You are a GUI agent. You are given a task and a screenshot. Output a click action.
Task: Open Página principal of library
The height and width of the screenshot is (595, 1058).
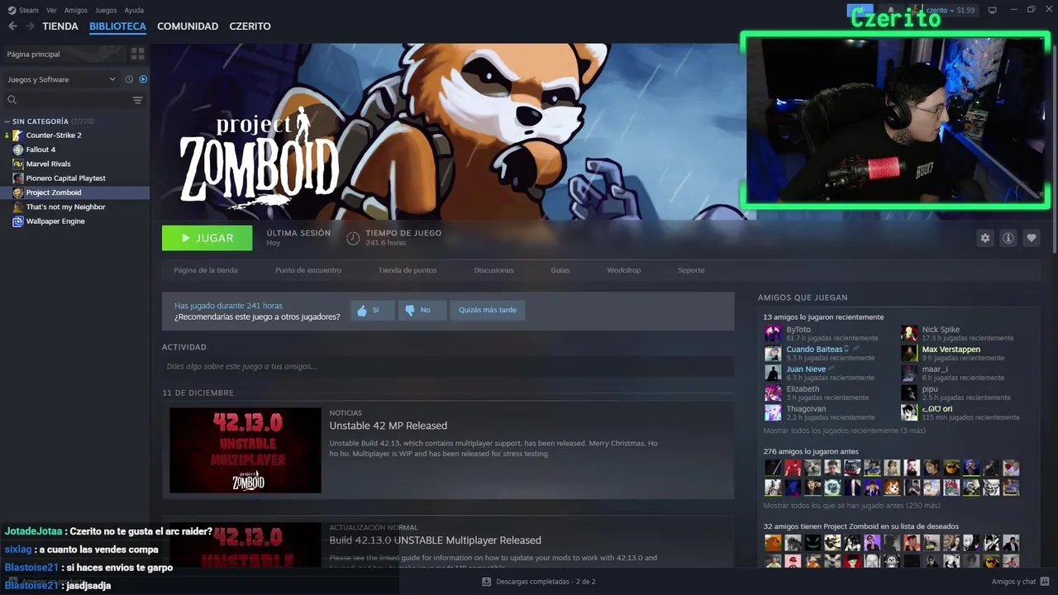(64, 54)
